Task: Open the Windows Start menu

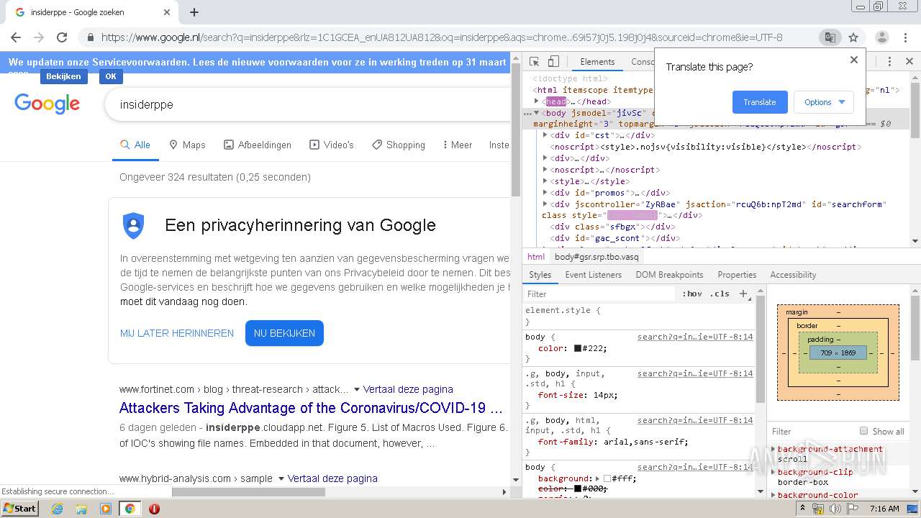Action: 20,509
